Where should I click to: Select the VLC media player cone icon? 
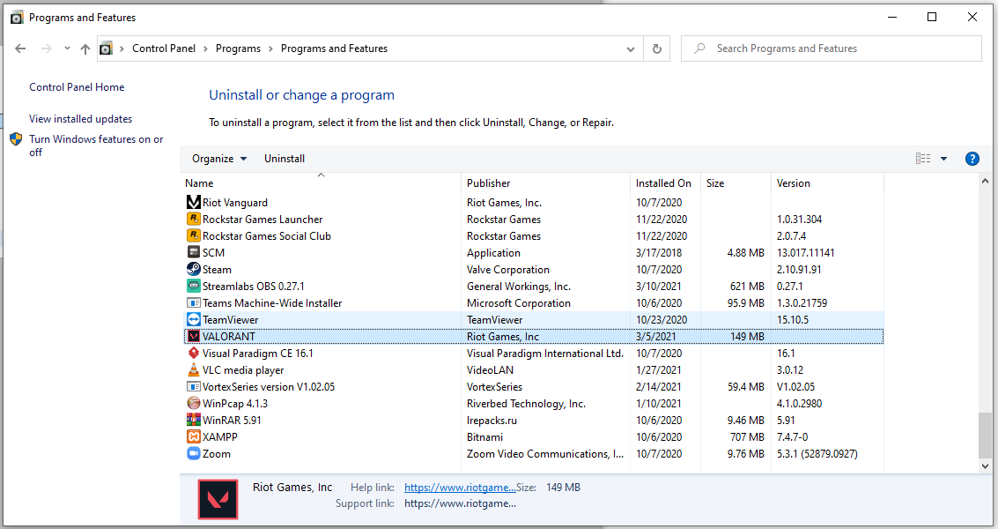pos(194,370)
